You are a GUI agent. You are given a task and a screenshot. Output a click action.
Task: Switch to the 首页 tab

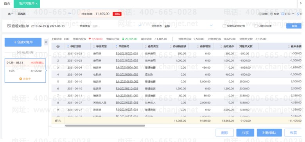tap(7, 4)
